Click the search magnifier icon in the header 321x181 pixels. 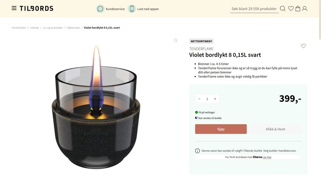point(283,9)
